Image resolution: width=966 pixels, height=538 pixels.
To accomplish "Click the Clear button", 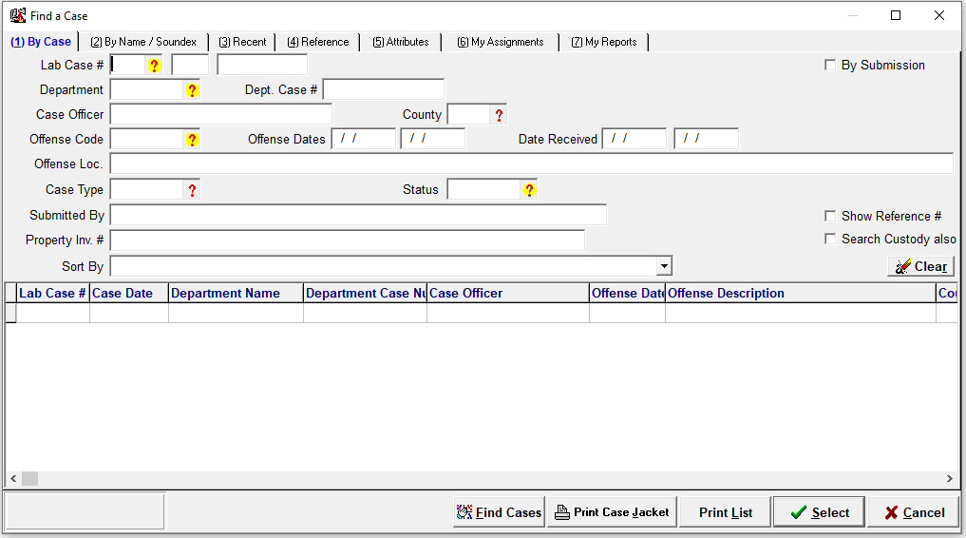I will coord(921,266).
